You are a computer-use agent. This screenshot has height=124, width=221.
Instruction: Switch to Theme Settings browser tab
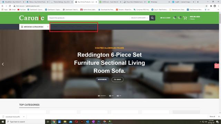click(x=61, y=2)
